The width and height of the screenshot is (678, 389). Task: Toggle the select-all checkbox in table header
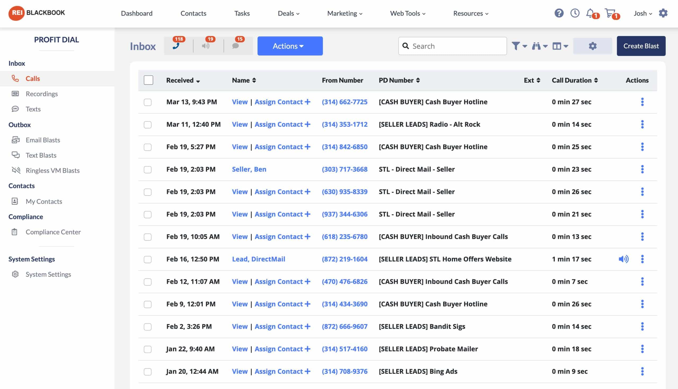[x=149, y=80]
